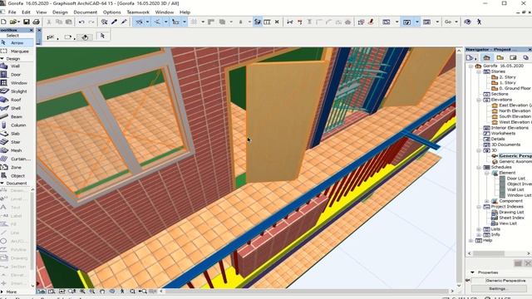Open the 2. Story item
The image size is (532, 299).
(x=507, y=77)
